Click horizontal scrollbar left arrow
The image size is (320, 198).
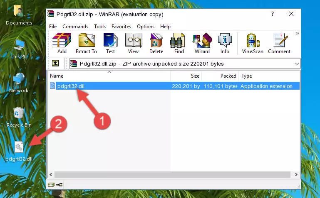point(51,174)
